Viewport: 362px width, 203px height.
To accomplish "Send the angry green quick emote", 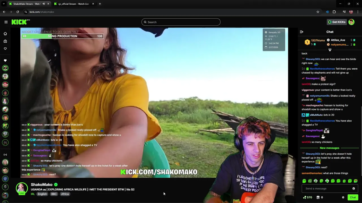I will pos(310,181).
